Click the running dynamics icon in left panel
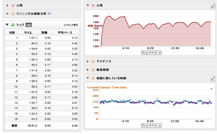 13,14
